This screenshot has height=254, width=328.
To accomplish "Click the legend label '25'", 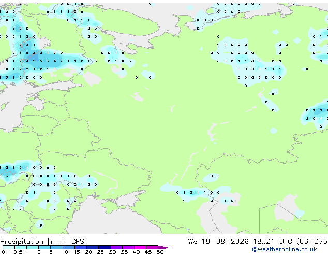I will point(100,252).
